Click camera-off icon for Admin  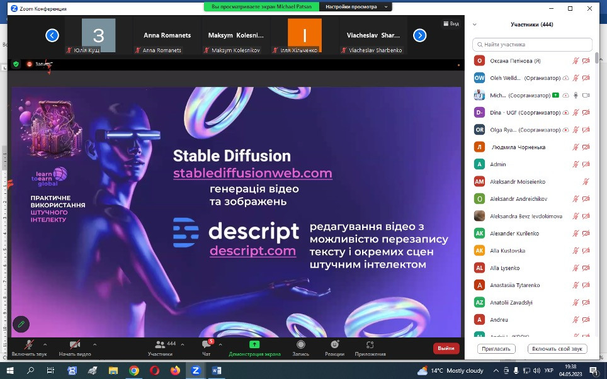(586, 164)
